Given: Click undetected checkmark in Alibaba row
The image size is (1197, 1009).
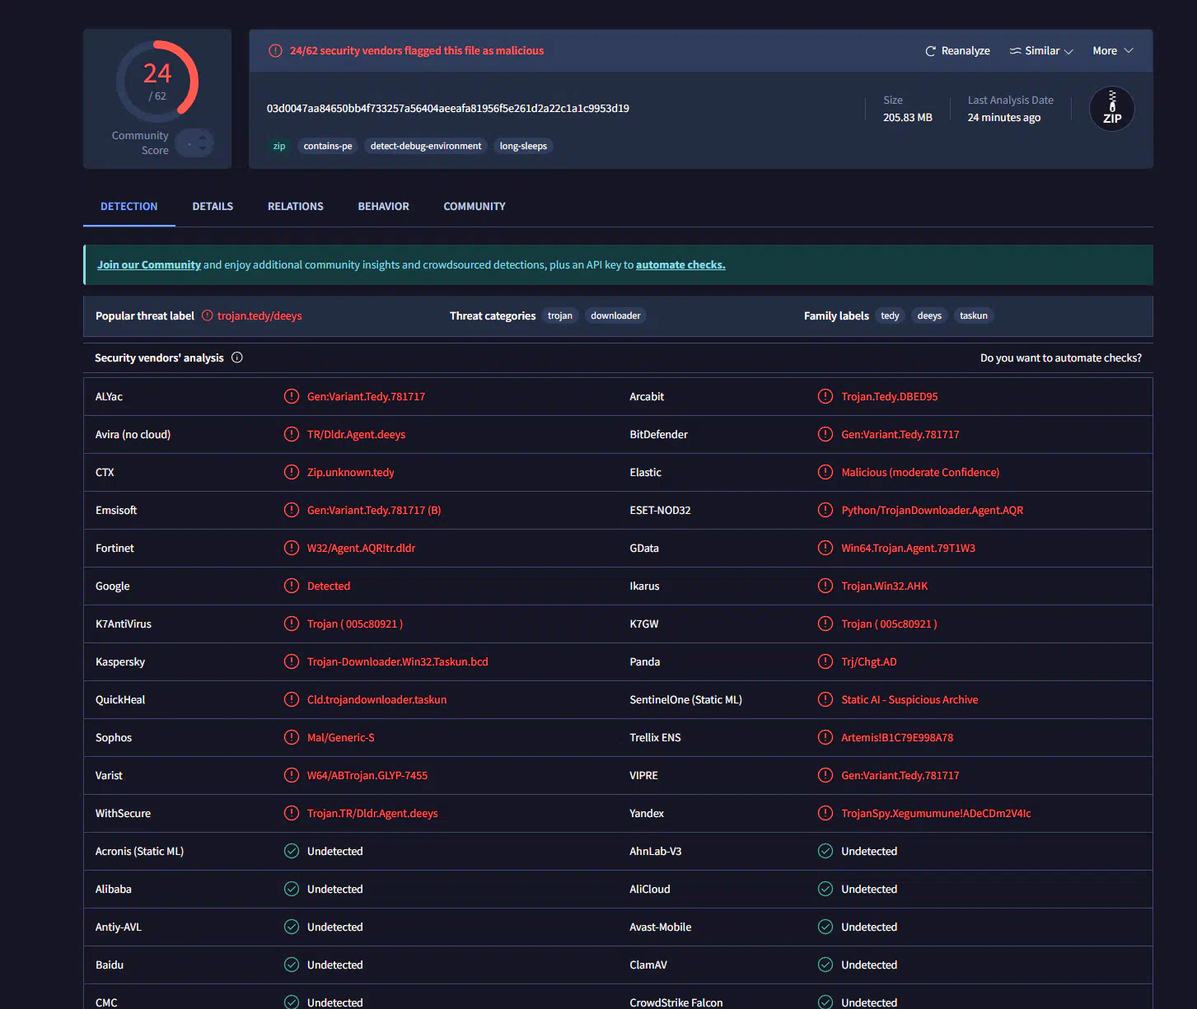Looking at the screenshot, I should 292,889.
